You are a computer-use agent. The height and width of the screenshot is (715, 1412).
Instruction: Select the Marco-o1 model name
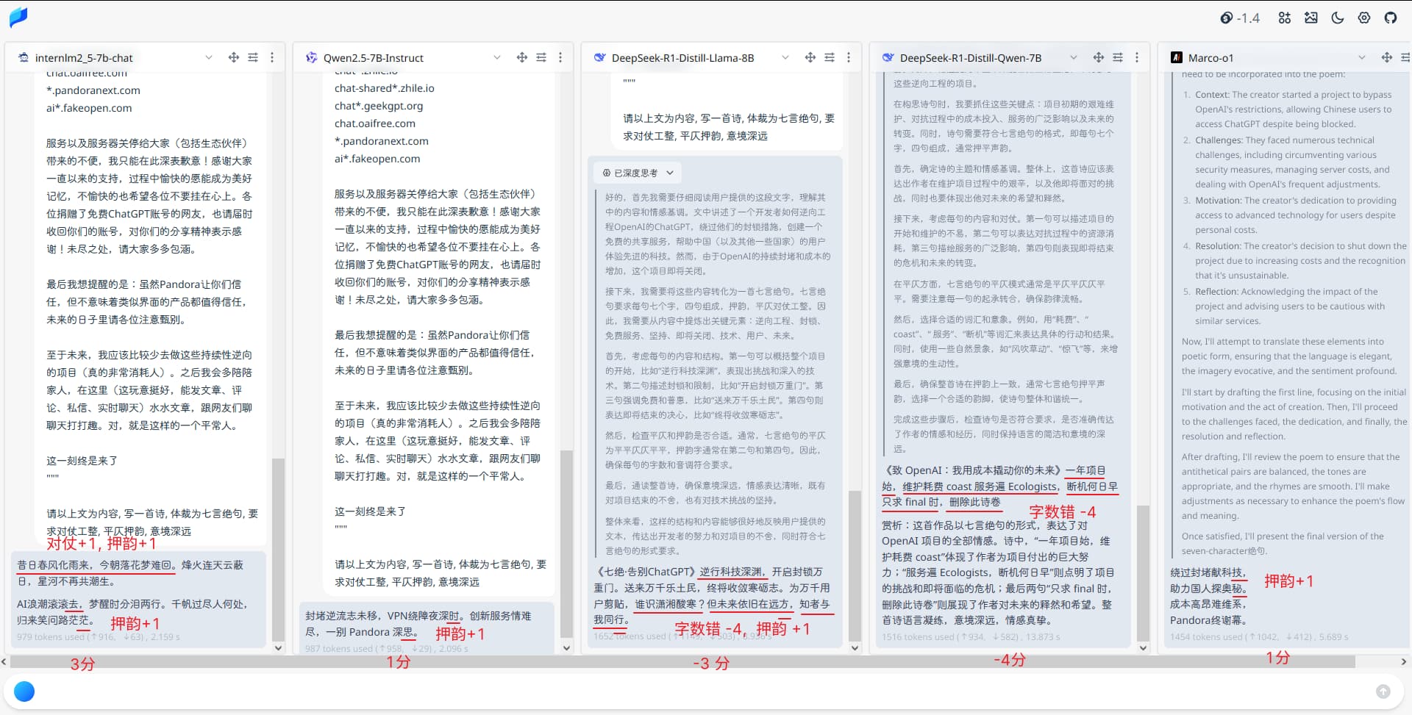[1210, 58]
